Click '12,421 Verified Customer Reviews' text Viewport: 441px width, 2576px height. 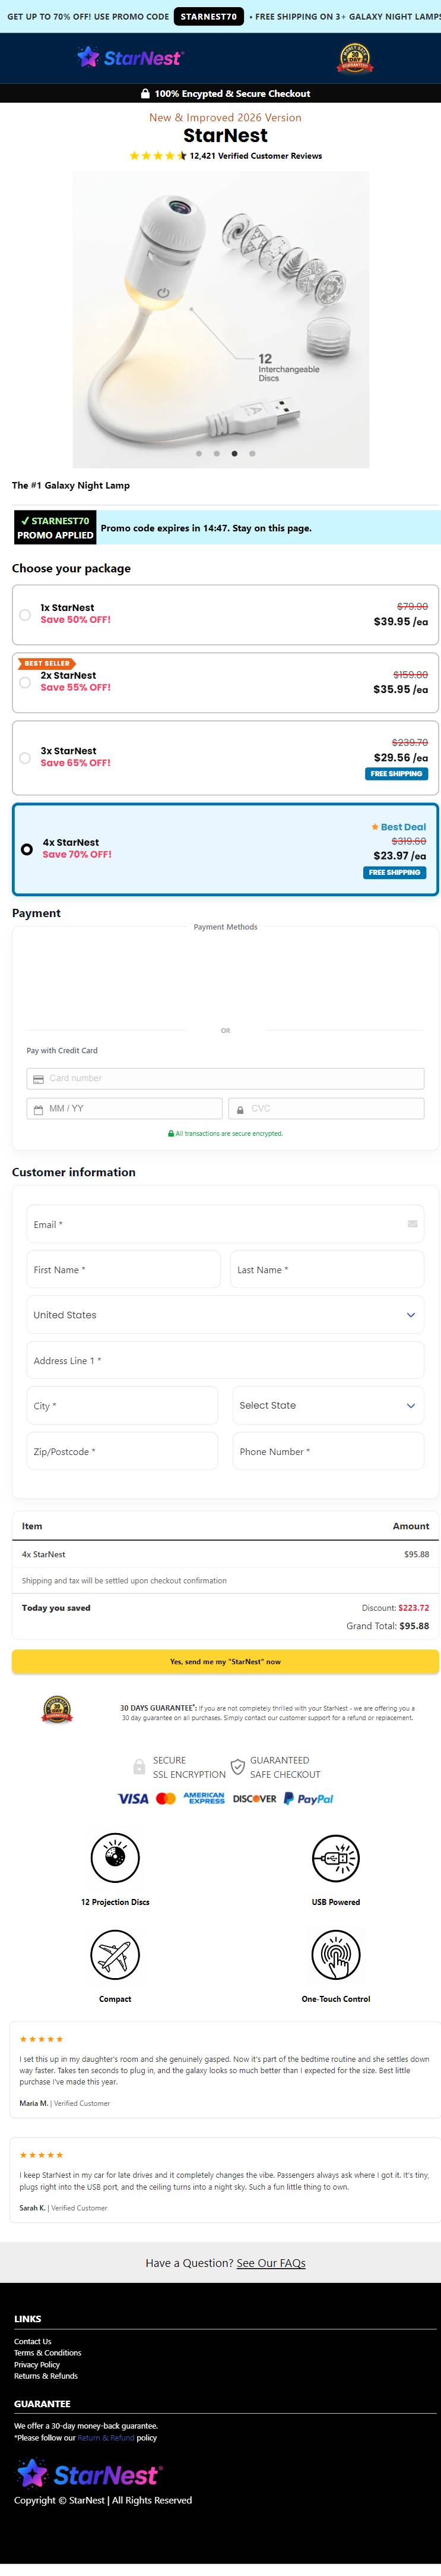pyautogui.click(x=255, y=156)
